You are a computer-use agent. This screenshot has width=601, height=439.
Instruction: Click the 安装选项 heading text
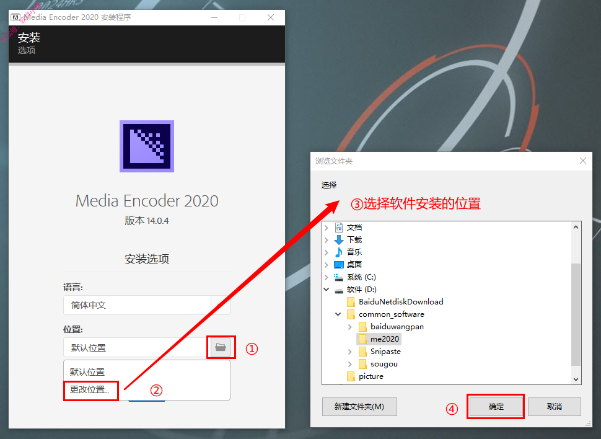[x=147, y=259]
